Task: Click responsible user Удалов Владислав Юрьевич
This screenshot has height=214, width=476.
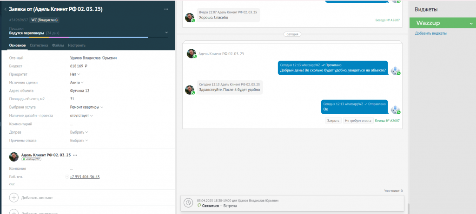Action: [93, 58]
